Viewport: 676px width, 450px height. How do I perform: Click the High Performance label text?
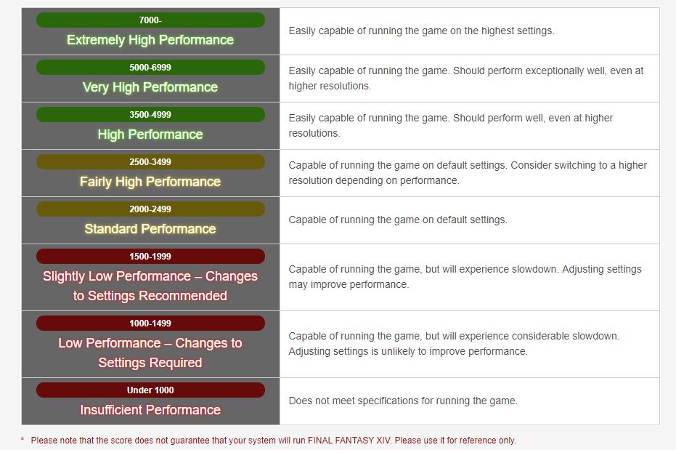(150, 134)
